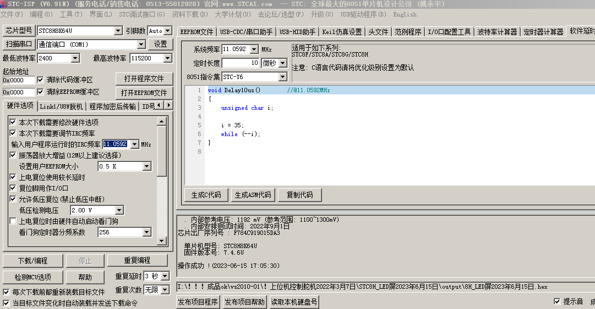The height and width of the screenshot is (309, 595).
Task: Toggle 上电复位使用较长延时 checkbox
Action: click(13, 177)
